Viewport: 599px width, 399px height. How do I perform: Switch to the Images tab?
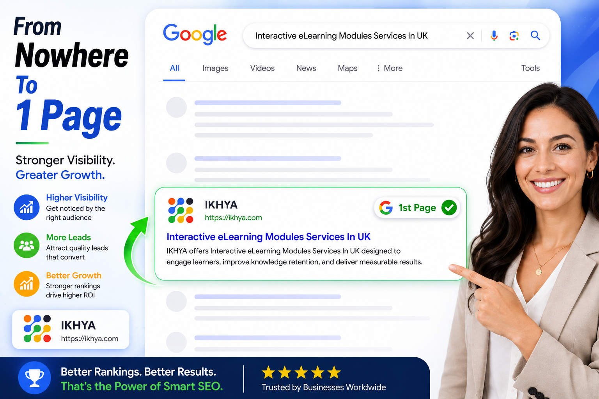point(215,68)
